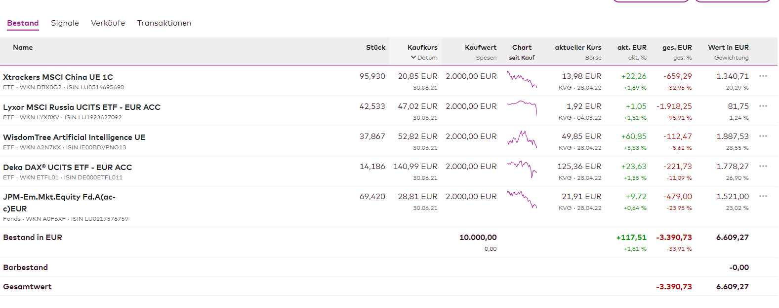The height and width of the screenshot is (308, 779).
Task: Click the Deka DAX sparkline chart
Action: click(x=522, y=169)
